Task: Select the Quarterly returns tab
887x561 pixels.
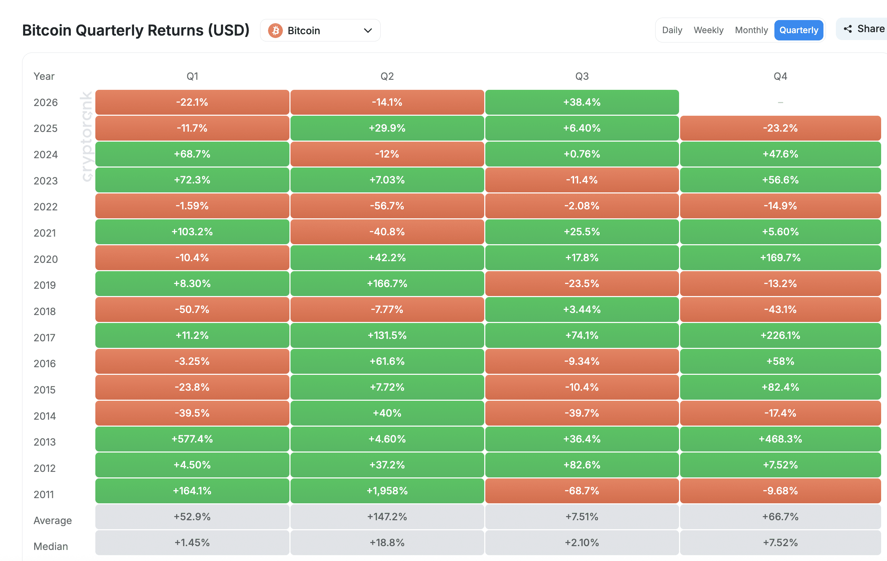Action: 799,30
